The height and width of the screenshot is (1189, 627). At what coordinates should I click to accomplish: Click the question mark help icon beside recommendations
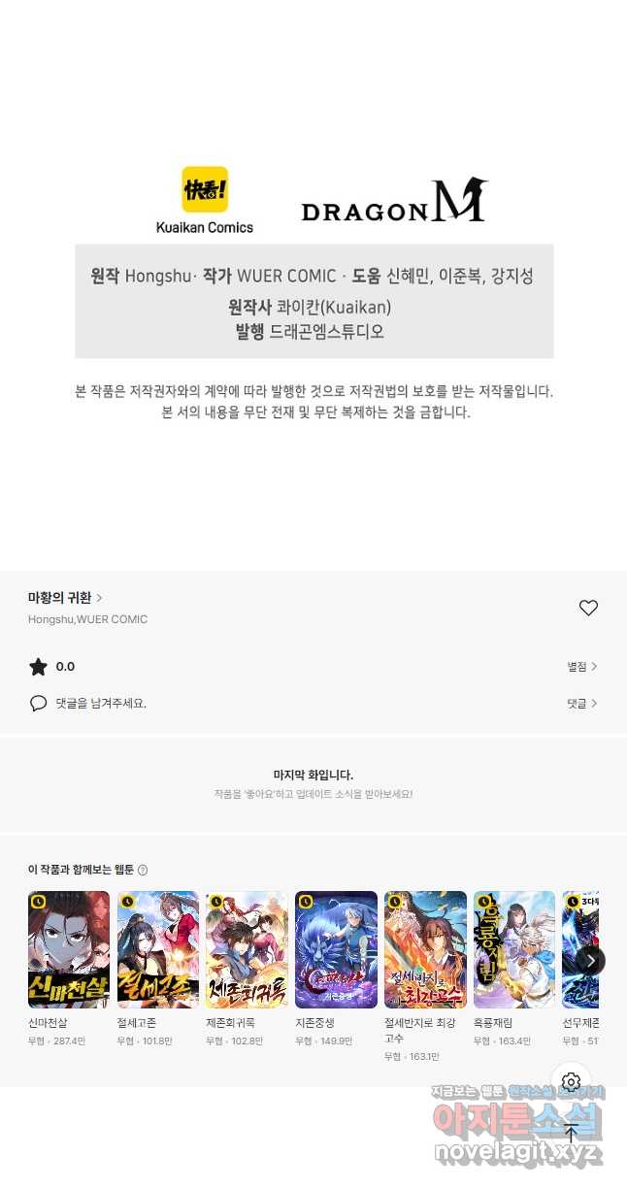[x=143, y=871]
